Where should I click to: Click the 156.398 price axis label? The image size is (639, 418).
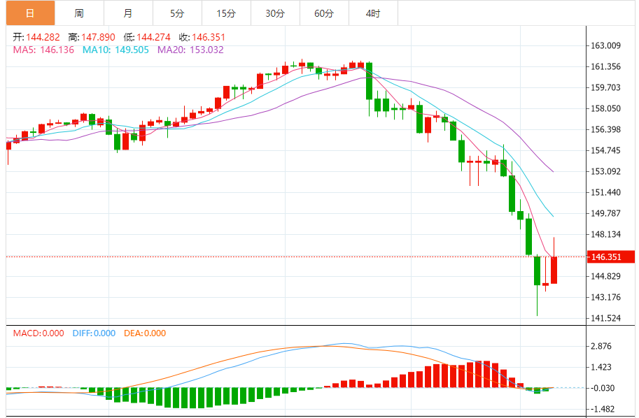(606, 129)
